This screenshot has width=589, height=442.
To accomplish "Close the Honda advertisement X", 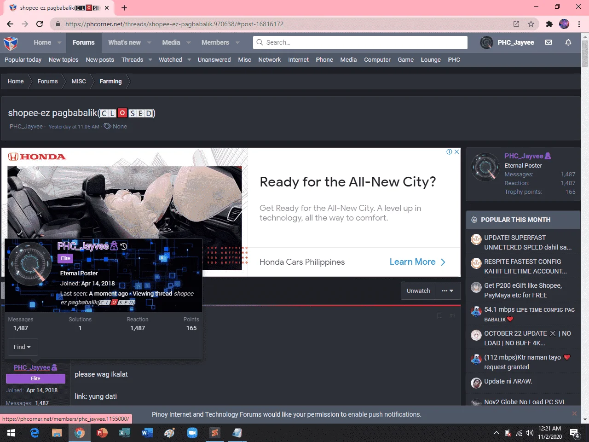I will (x=457, y=151).
